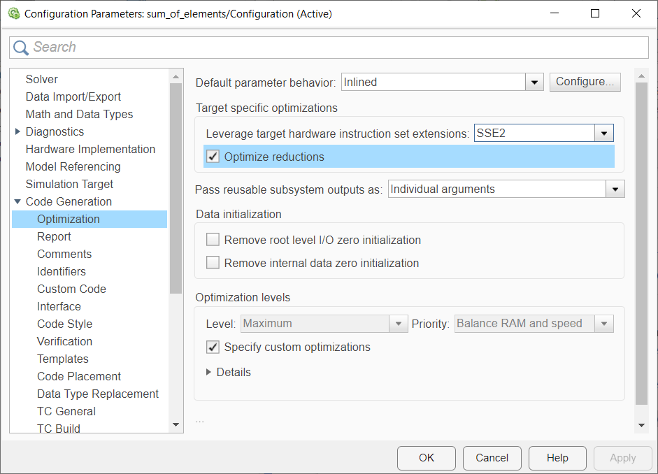Viewport: 658px width, 474px height.
Task: Toggle the Optimize reductions checkbox
Action: (x=213, y=157)
